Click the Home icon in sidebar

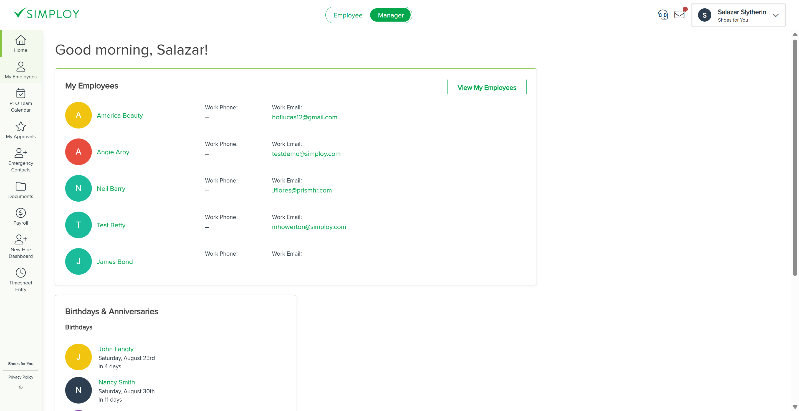pos(21,40)
